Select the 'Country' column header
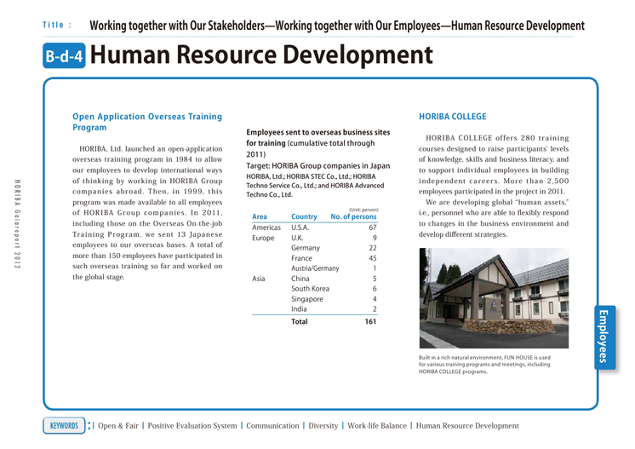Viewport: 635px width, 449px height. pos(304,216)
